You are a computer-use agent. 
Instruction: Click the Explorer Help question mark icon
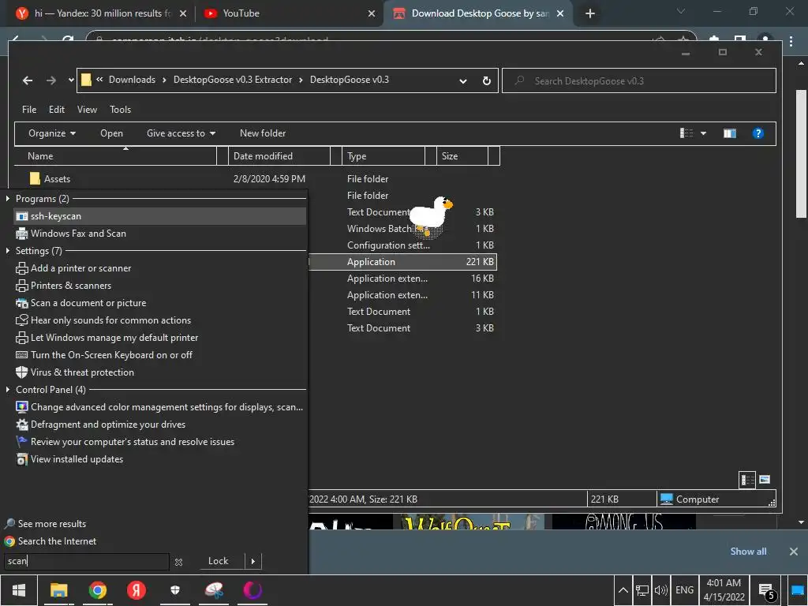758,133
